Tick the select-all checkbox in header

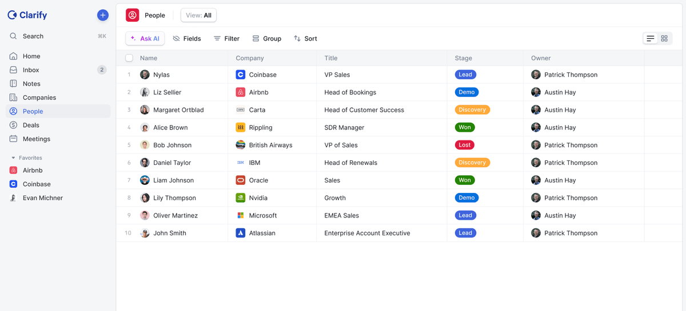(x=129, y=58)
